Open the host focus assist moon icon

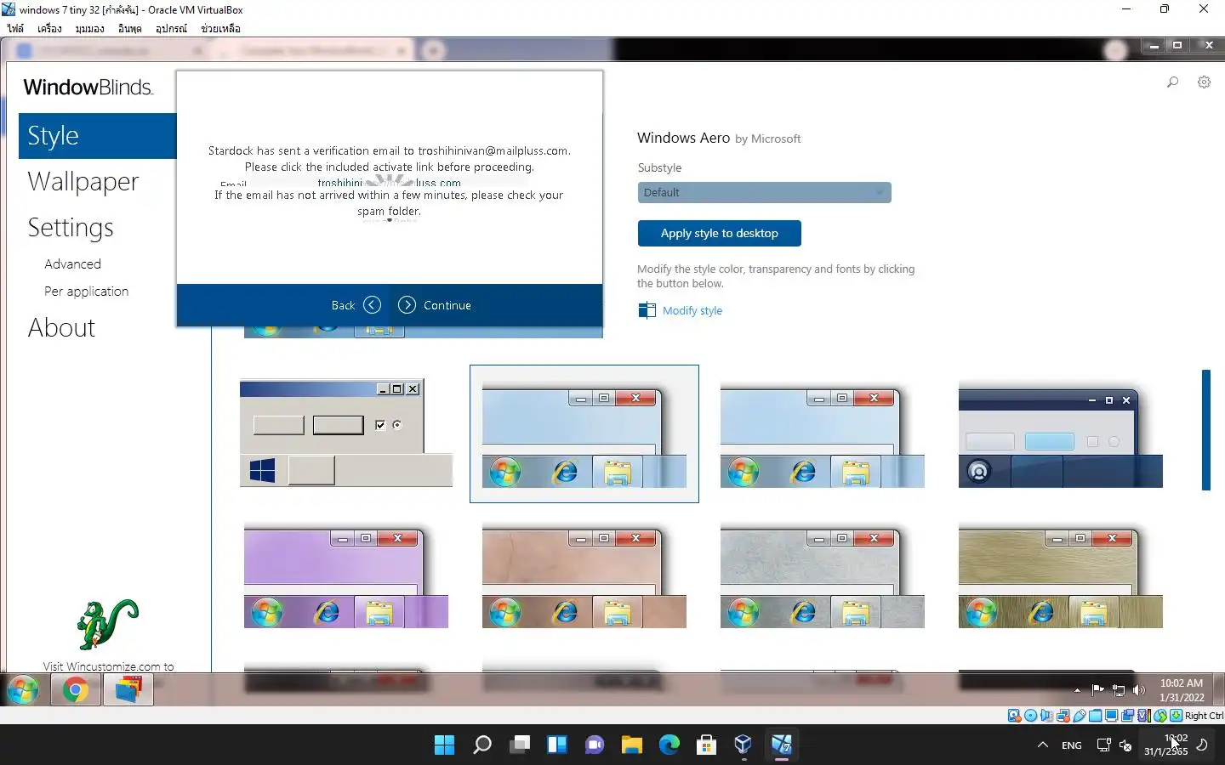1202,745
